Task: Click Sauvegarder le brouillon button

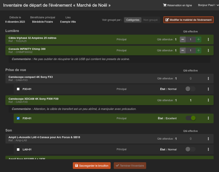Action: tap(92, 166)
